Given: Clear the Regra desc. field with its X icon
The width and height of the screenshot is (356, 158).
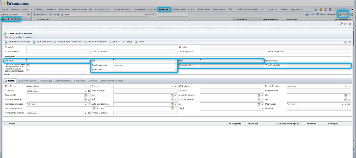Looking at the screenshot, I should click(176, 70).
